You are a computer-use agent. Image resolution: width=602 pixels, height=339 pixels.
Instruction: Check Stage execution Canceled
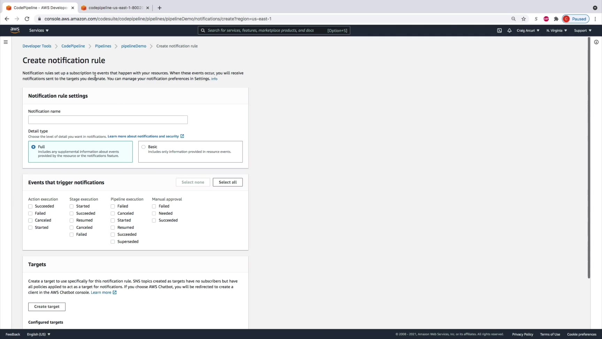[x=71, y=227]
